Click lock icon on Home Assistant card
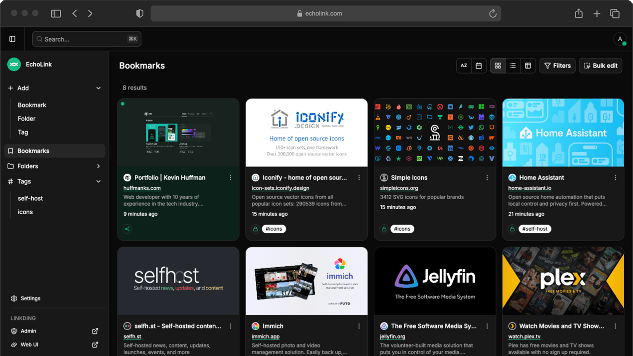The width and height of the screenshot is (633, 356). tap(512, 229)
